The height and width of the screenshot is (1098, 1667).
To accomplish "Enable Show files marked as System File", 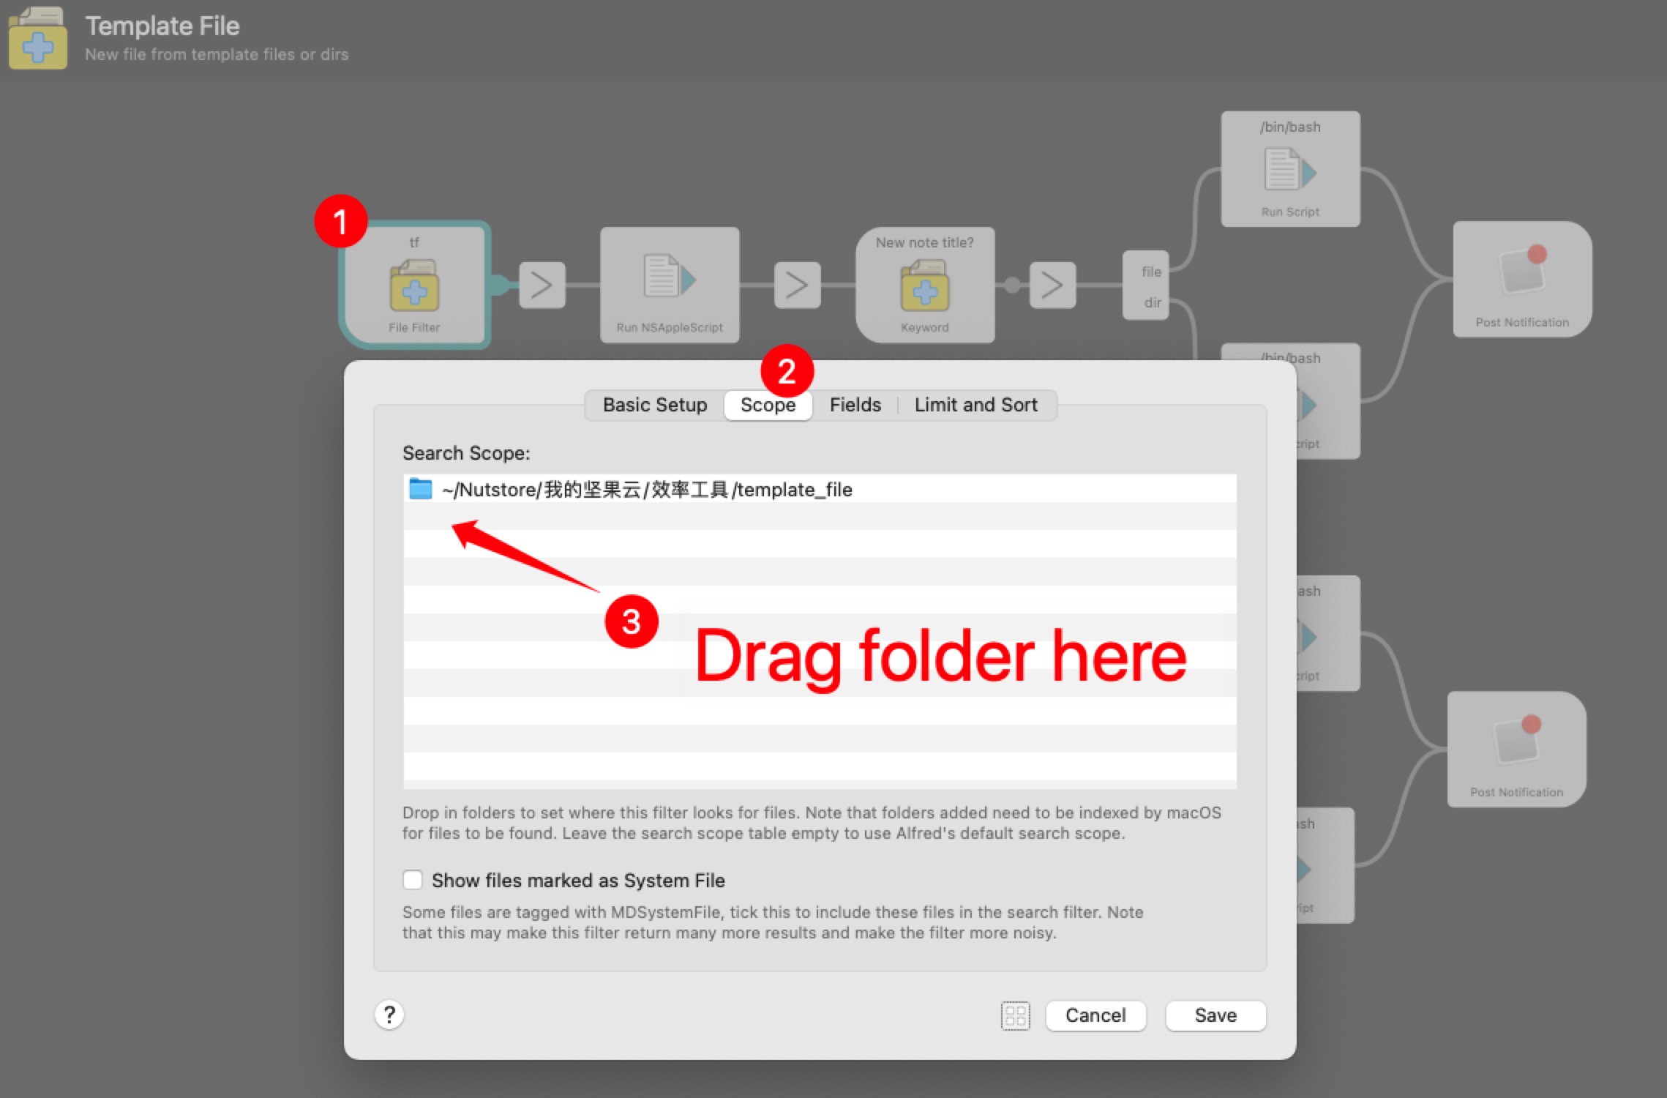I will [413, 880].
